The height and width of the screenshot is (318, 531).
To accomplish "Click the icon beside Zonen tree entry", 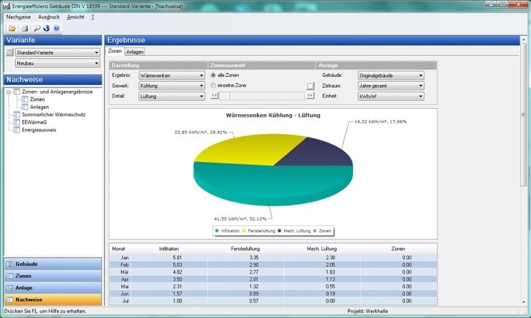I will coord(25,99).
